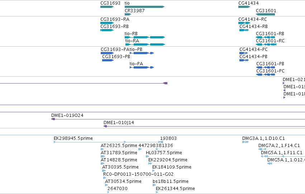Select the tio-RA transcript glyph

[x=145, y=44]
